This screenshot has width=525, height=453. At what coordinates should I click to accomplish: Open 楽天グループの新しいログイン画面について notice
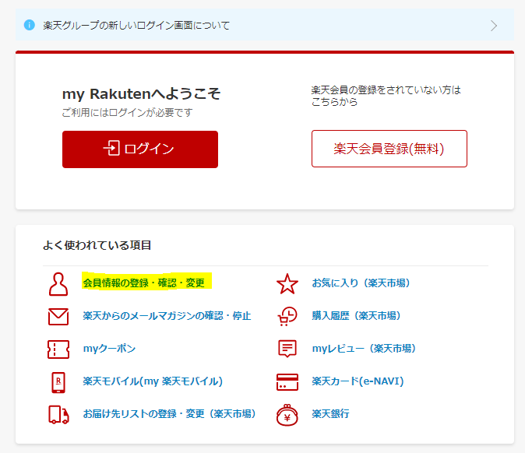(x=136, y=26)
